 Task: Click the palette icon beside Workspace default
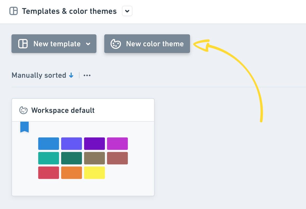(x=23, y=110)
